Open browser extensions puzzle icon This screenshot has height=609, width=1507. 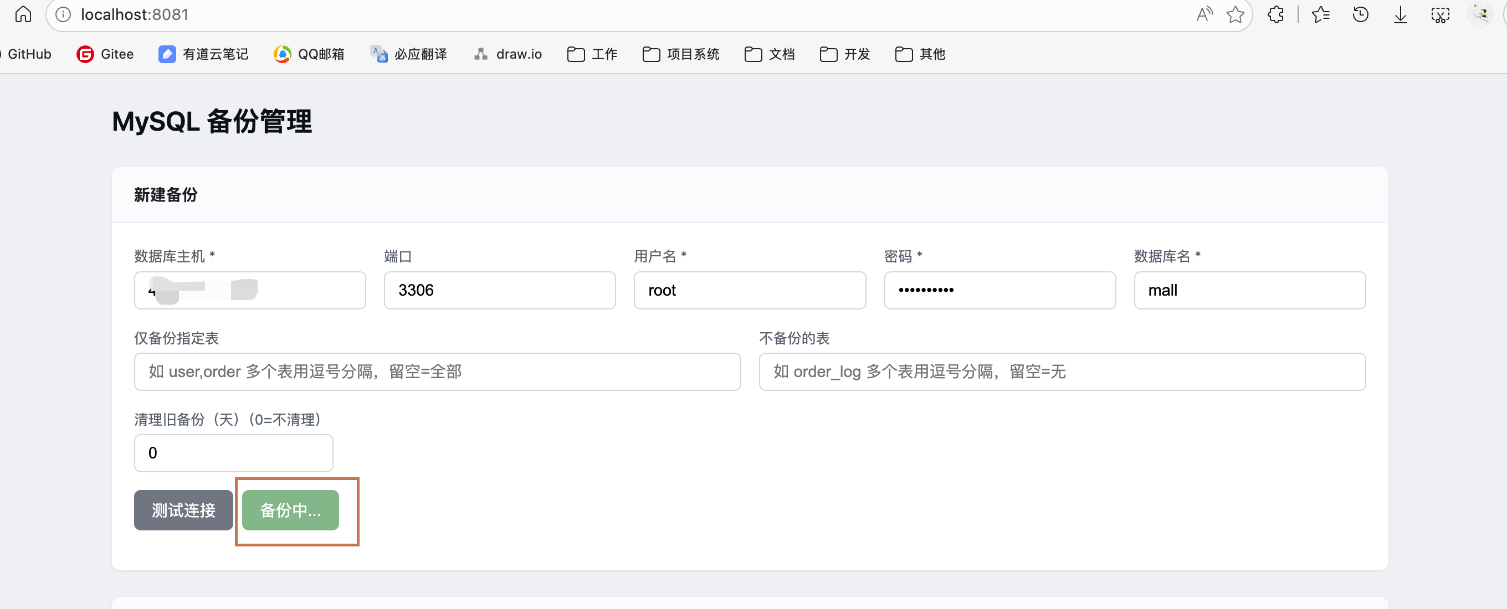pyautogui.click(x=1275, y=14)
